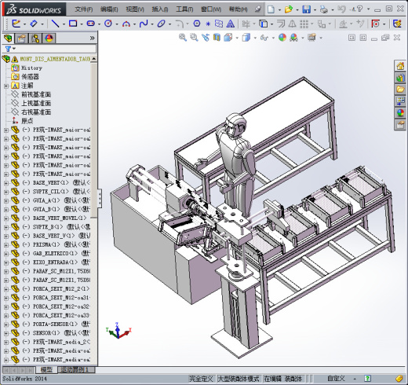The height and width of the screenshot is (385, 408).
Task: Select the Polygon sketch tool
Action: [197, 24]
